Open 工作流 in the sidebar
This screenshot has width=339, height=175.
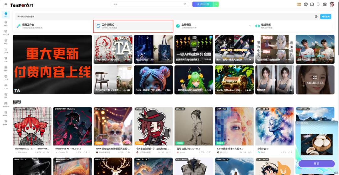coord(6,51)
